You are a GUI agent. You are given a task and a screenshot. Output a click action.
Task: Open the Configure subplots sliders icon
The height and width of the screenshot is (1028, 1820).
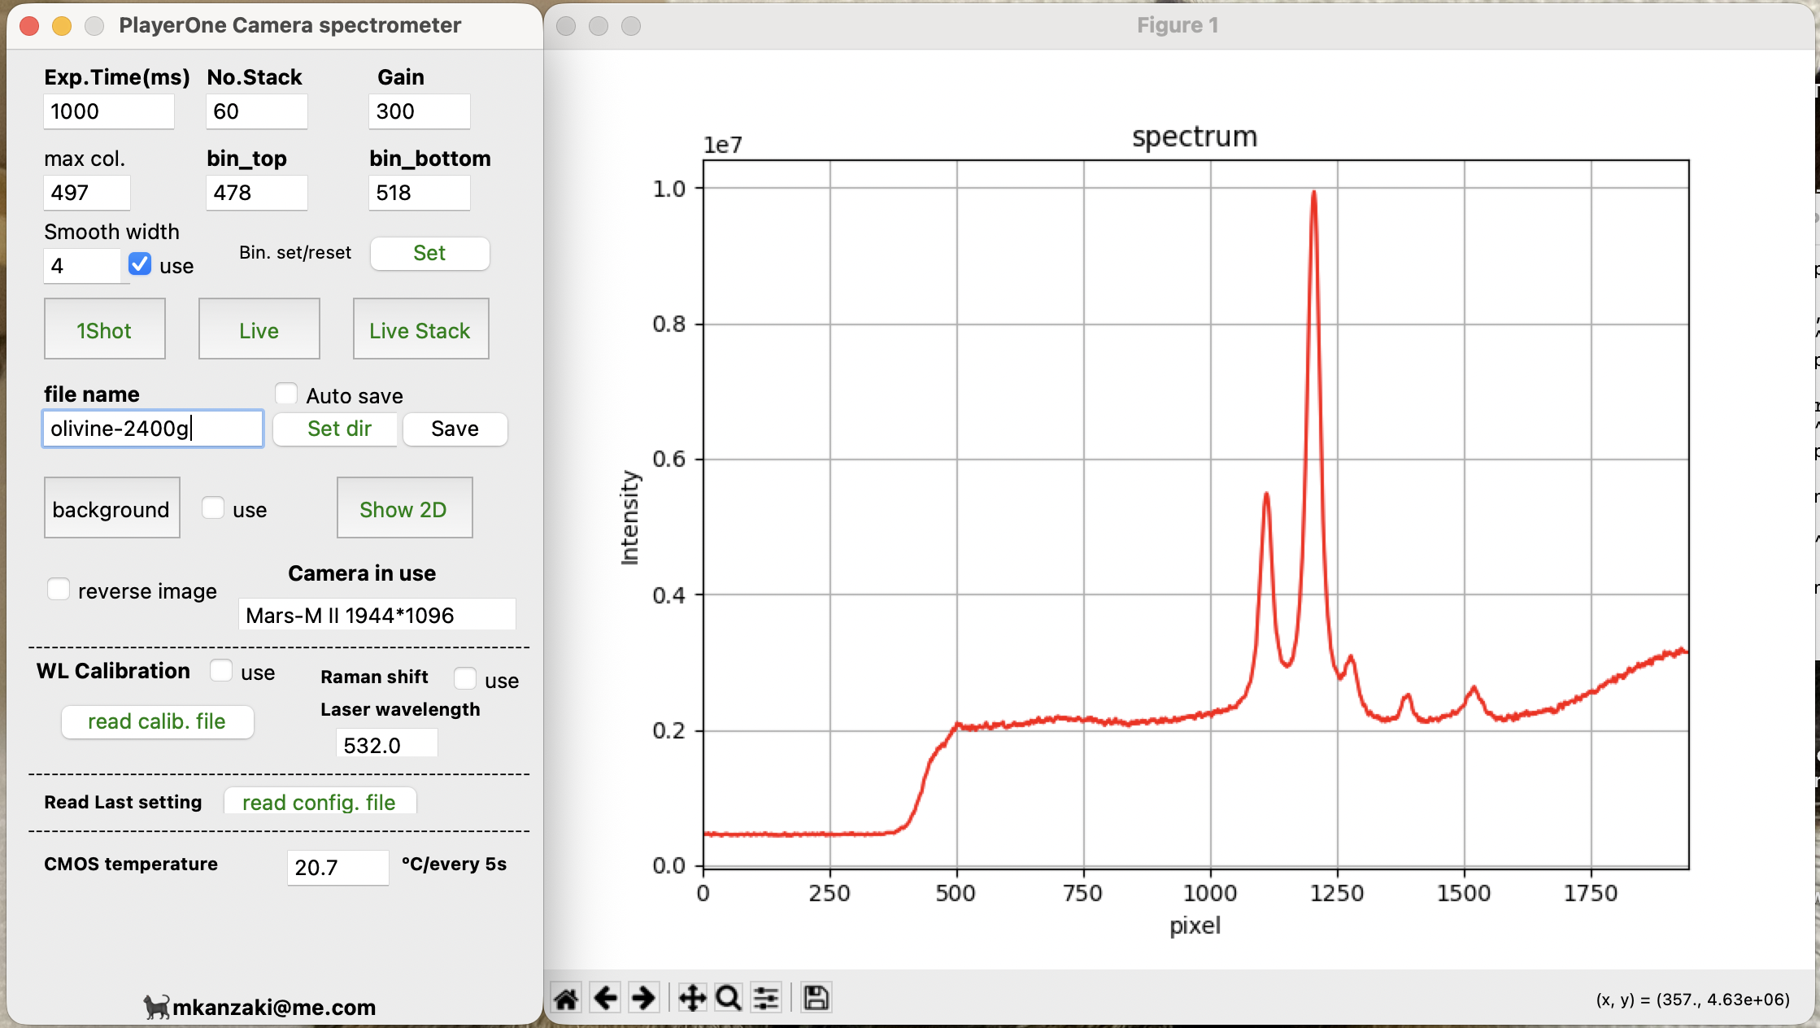[766, 997]
